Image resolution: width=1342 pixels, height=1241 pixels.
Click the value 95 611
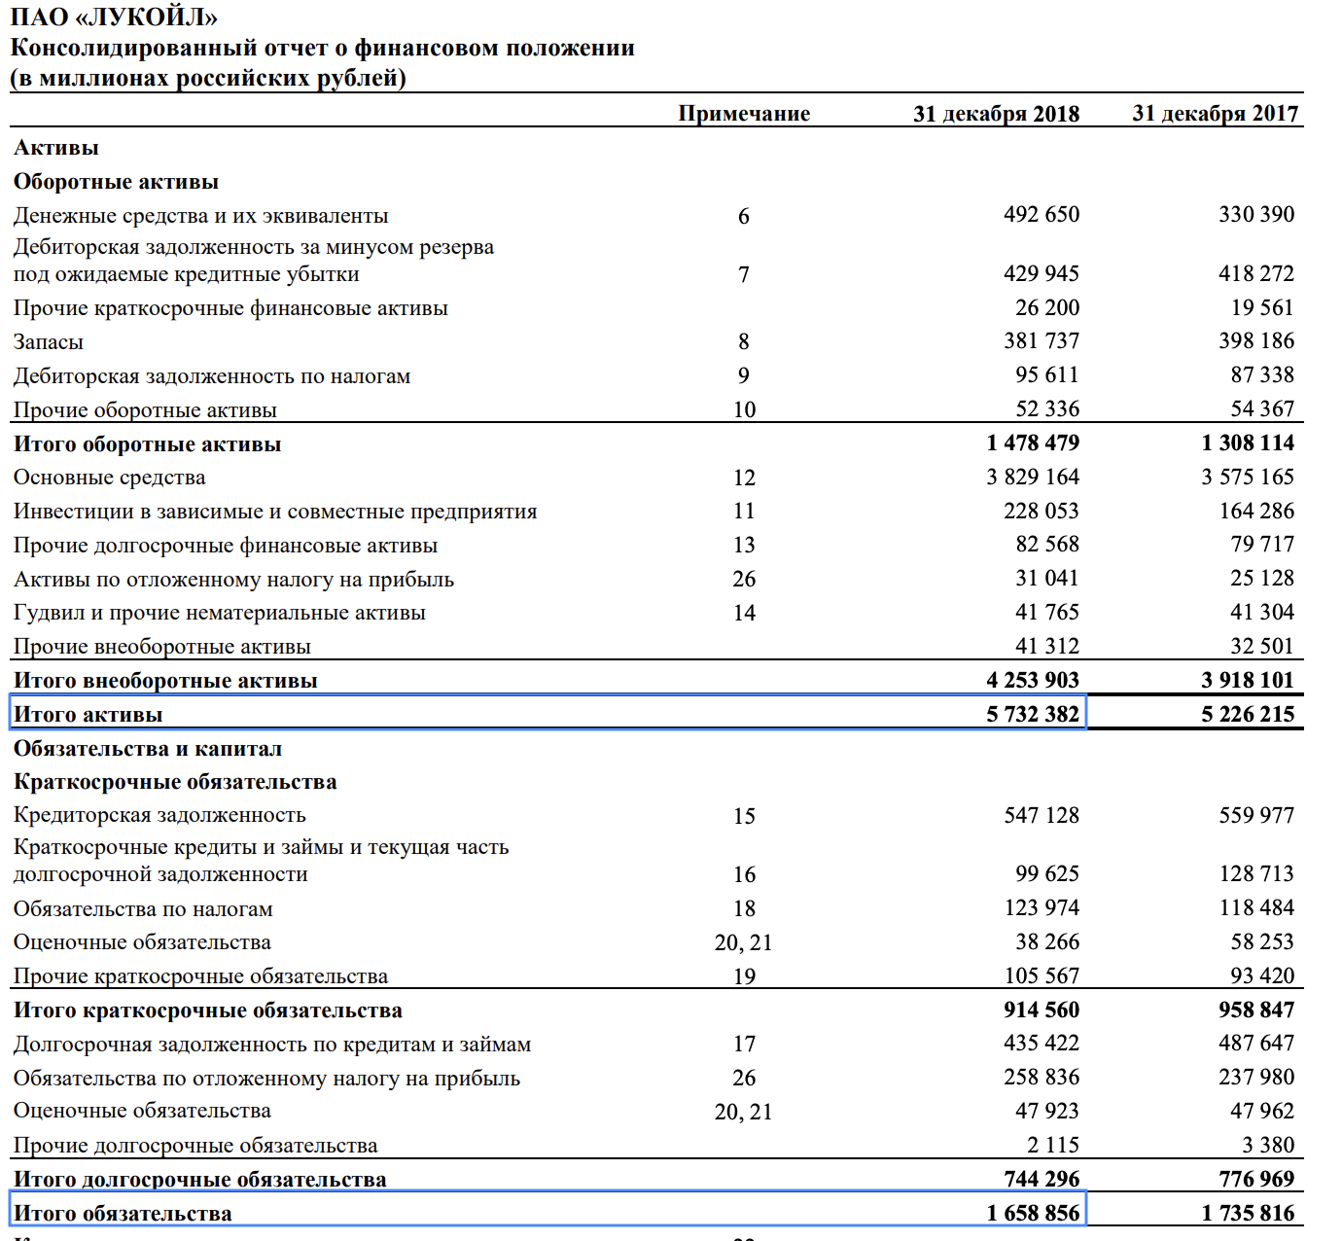click(x=1047, y=375)
